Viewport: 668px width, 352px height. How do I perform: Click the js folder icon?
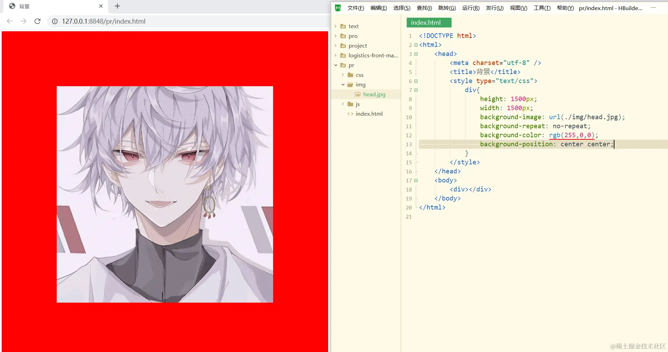coord(350,104)
